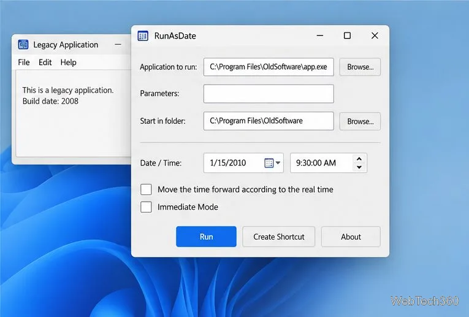Minimize the RunAsDate window

(x=320, y=36)
